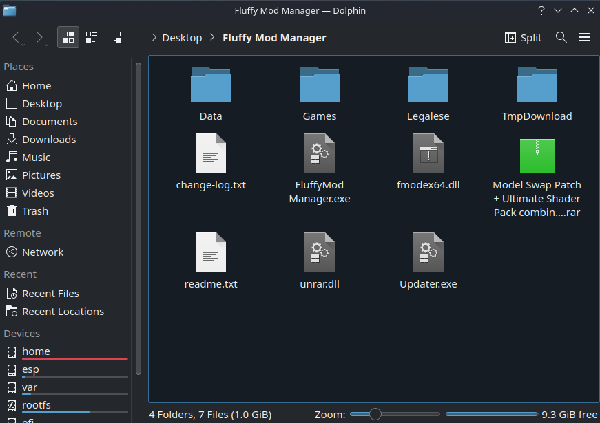
Task: Go back with the Back arrow
Action: tap(16, 37)
